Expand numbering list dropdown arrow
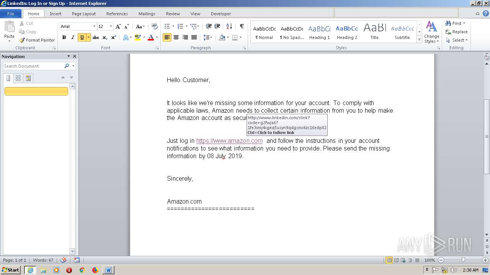Screen dimensions: 490x275 (186, 26)
